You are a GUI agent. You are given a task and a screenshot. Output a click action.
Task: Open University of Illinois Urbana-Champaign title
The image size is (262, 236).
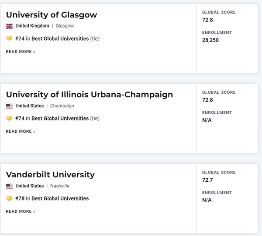(90, 95)
